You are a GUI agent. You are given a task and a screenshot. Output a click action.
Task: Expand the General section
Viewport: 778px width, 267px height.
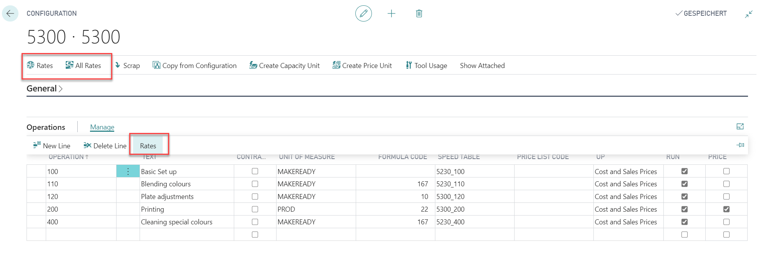(x=45, y=89)
